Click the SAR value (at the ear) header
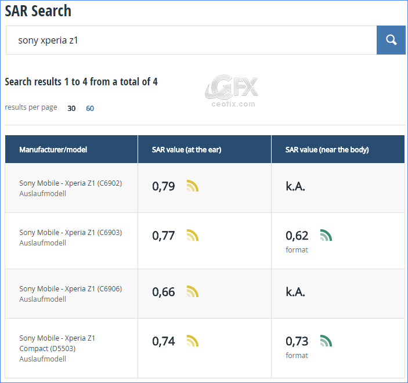 pos(204,149)
